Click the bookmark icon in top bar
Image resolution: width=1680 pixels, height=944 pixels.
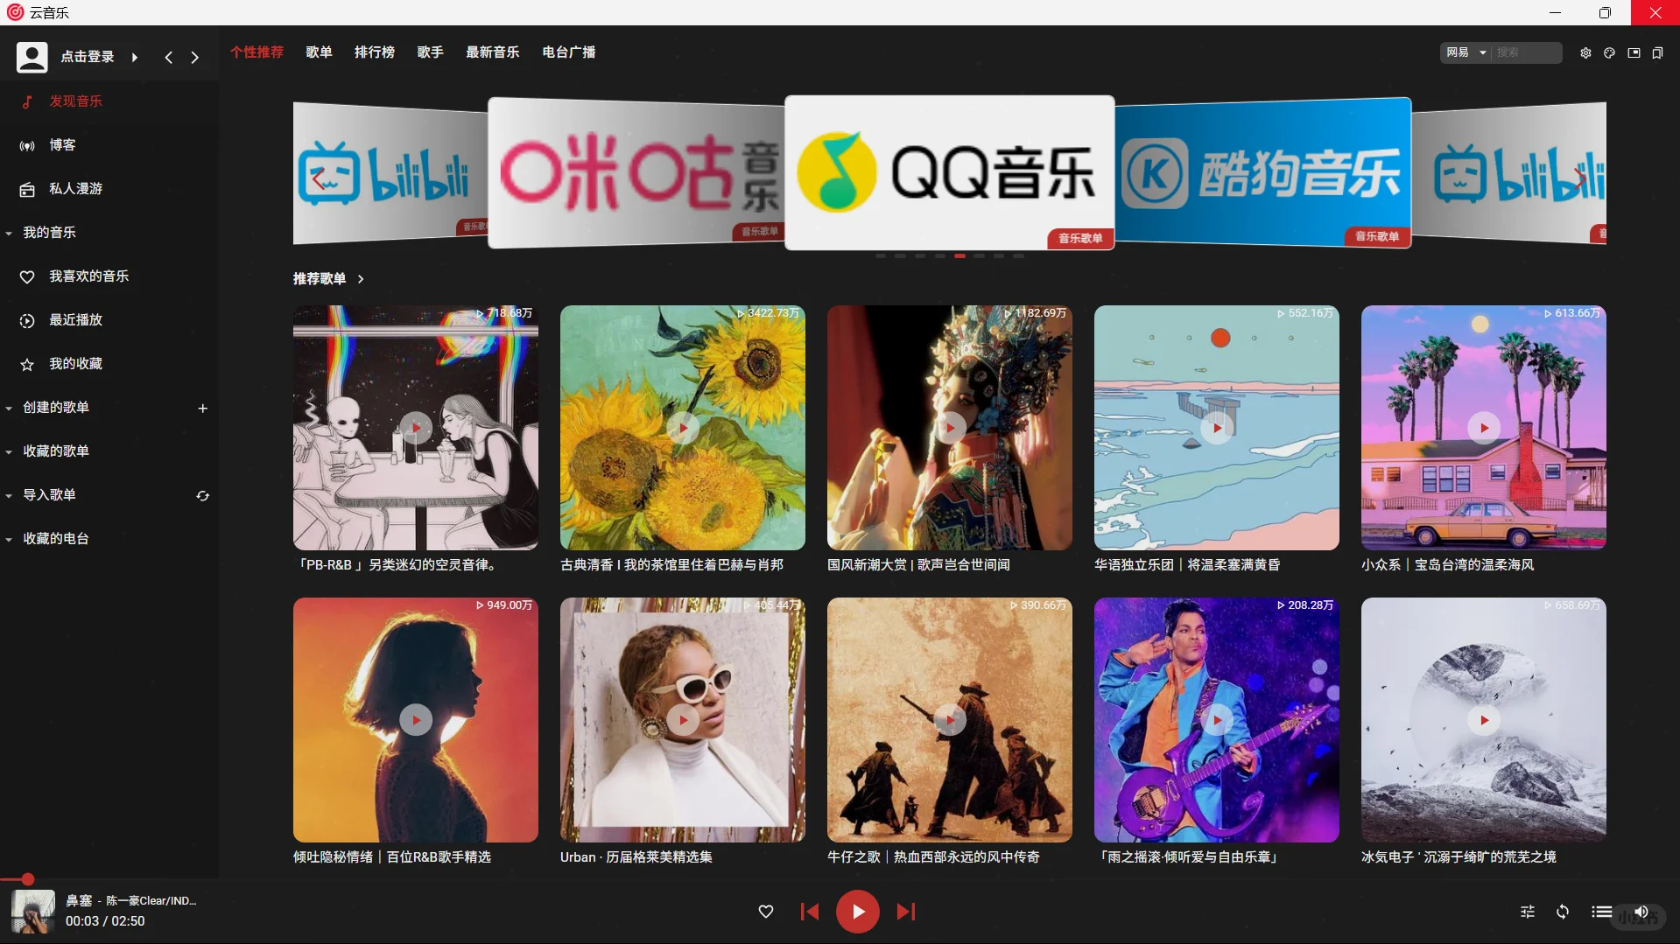click(x=1657, y=53)
